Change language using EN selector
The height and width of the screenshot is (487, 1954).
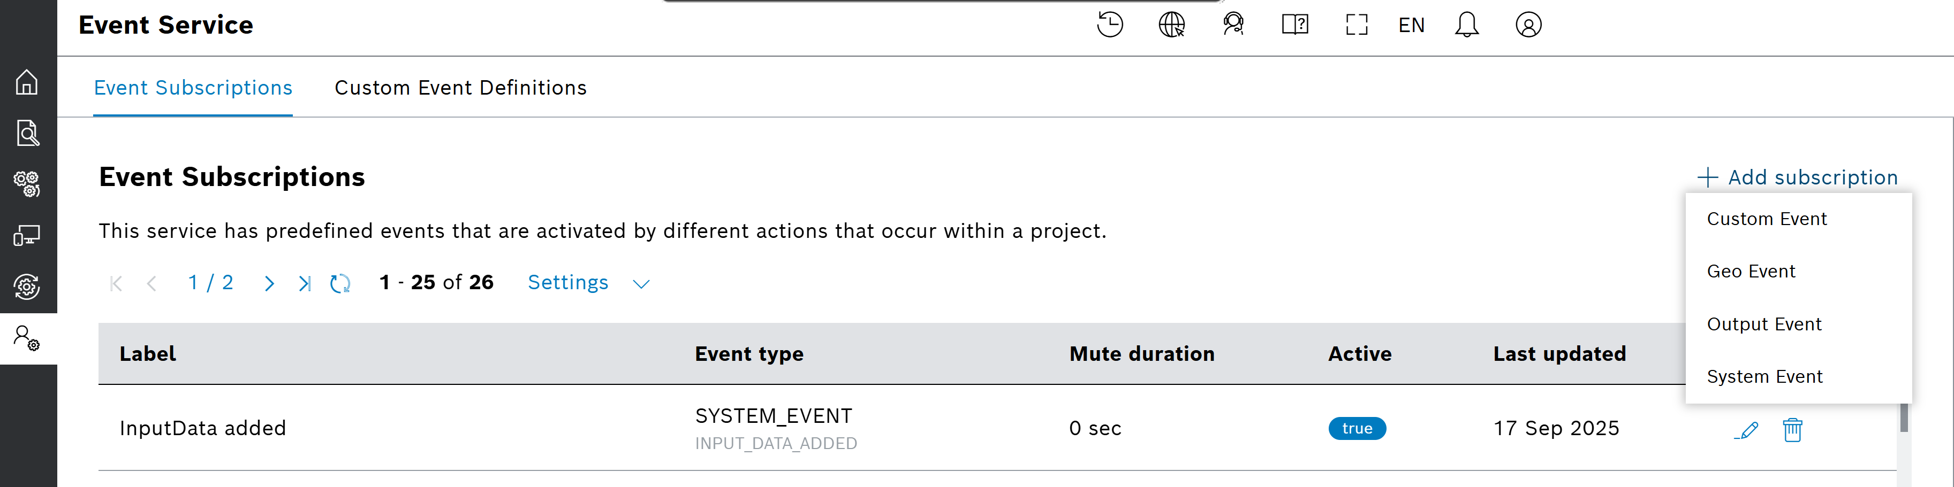tap(1411, 26)
